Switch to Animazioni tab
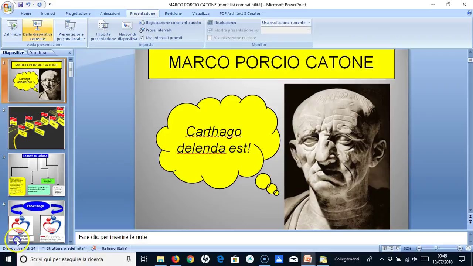Viewport: 473px width, 266px height. tap(110, 13)
